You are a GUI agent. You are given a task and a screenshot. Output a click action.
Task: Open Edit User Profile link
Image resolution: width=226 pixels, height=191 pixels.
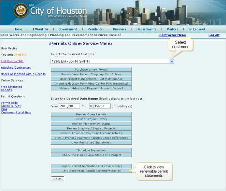coord(12,61)
